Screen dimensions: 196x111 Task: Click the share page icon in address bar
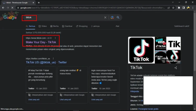[x=169, y=8]
